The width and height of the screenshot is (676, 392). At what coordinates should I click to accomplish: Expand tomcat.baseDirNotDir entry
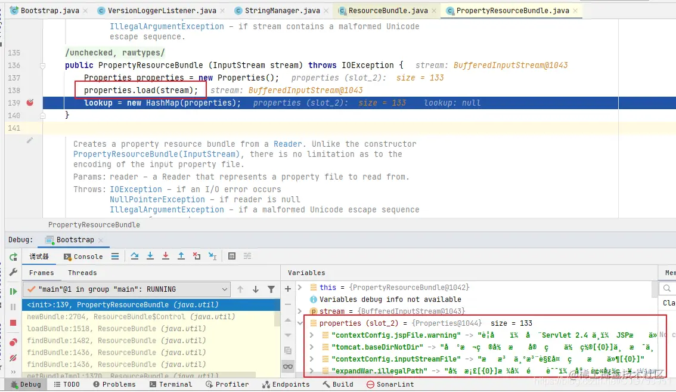312,347
